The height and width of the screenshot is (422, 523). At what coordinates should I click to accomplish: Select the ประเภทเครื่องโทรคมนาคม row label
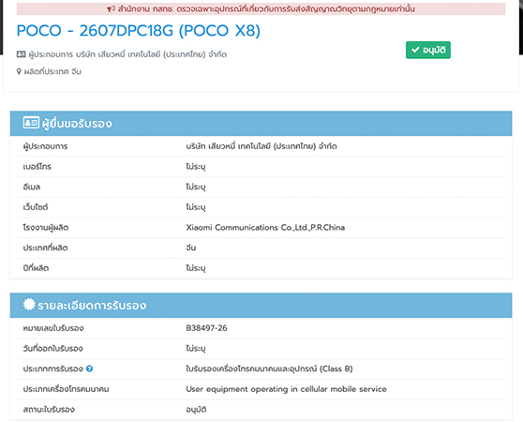[x=66, y=389]
